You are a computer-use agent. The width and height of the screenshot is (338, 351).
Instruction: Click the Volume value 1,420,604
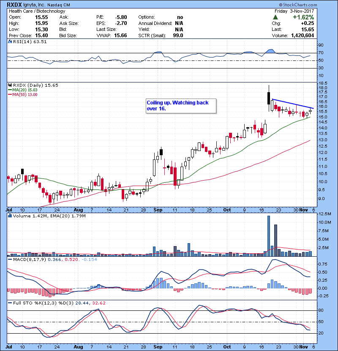point(303,36)
